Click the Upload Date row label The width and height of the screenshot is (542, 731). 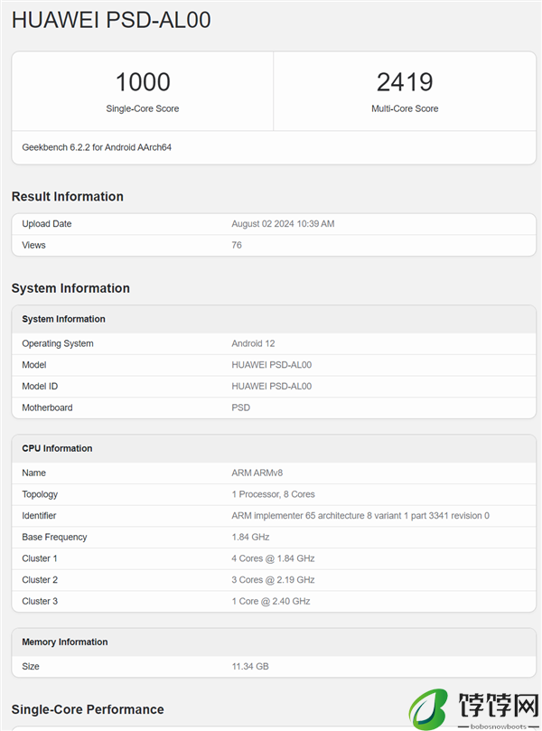[47, 224]
